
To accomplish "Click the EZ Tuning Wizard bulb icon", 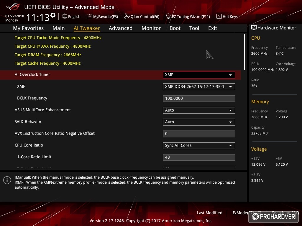I will pyautogui.click(x=168, y=16).
